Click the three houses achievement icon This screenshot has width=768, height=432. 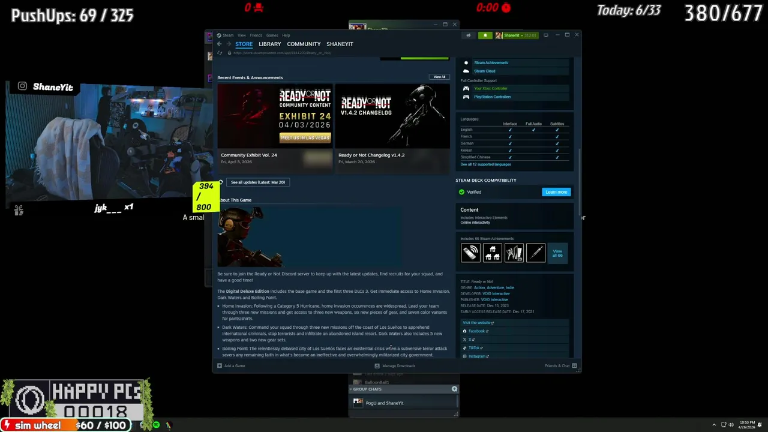(492, 253)
